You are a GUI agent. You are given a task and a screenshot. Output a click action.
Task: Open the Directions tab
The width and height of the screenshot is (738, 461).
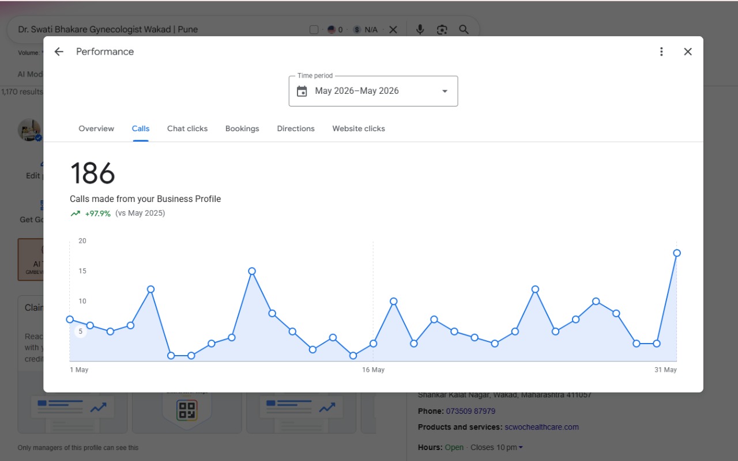coord(296,128)
